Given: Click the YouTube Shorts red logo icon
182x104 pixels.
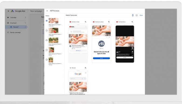Looking at the screenshot, I should 117,22.
